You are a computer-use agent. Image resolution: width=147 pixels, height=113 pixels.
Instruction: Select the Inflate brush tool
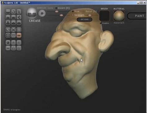[x=8, y=23]
